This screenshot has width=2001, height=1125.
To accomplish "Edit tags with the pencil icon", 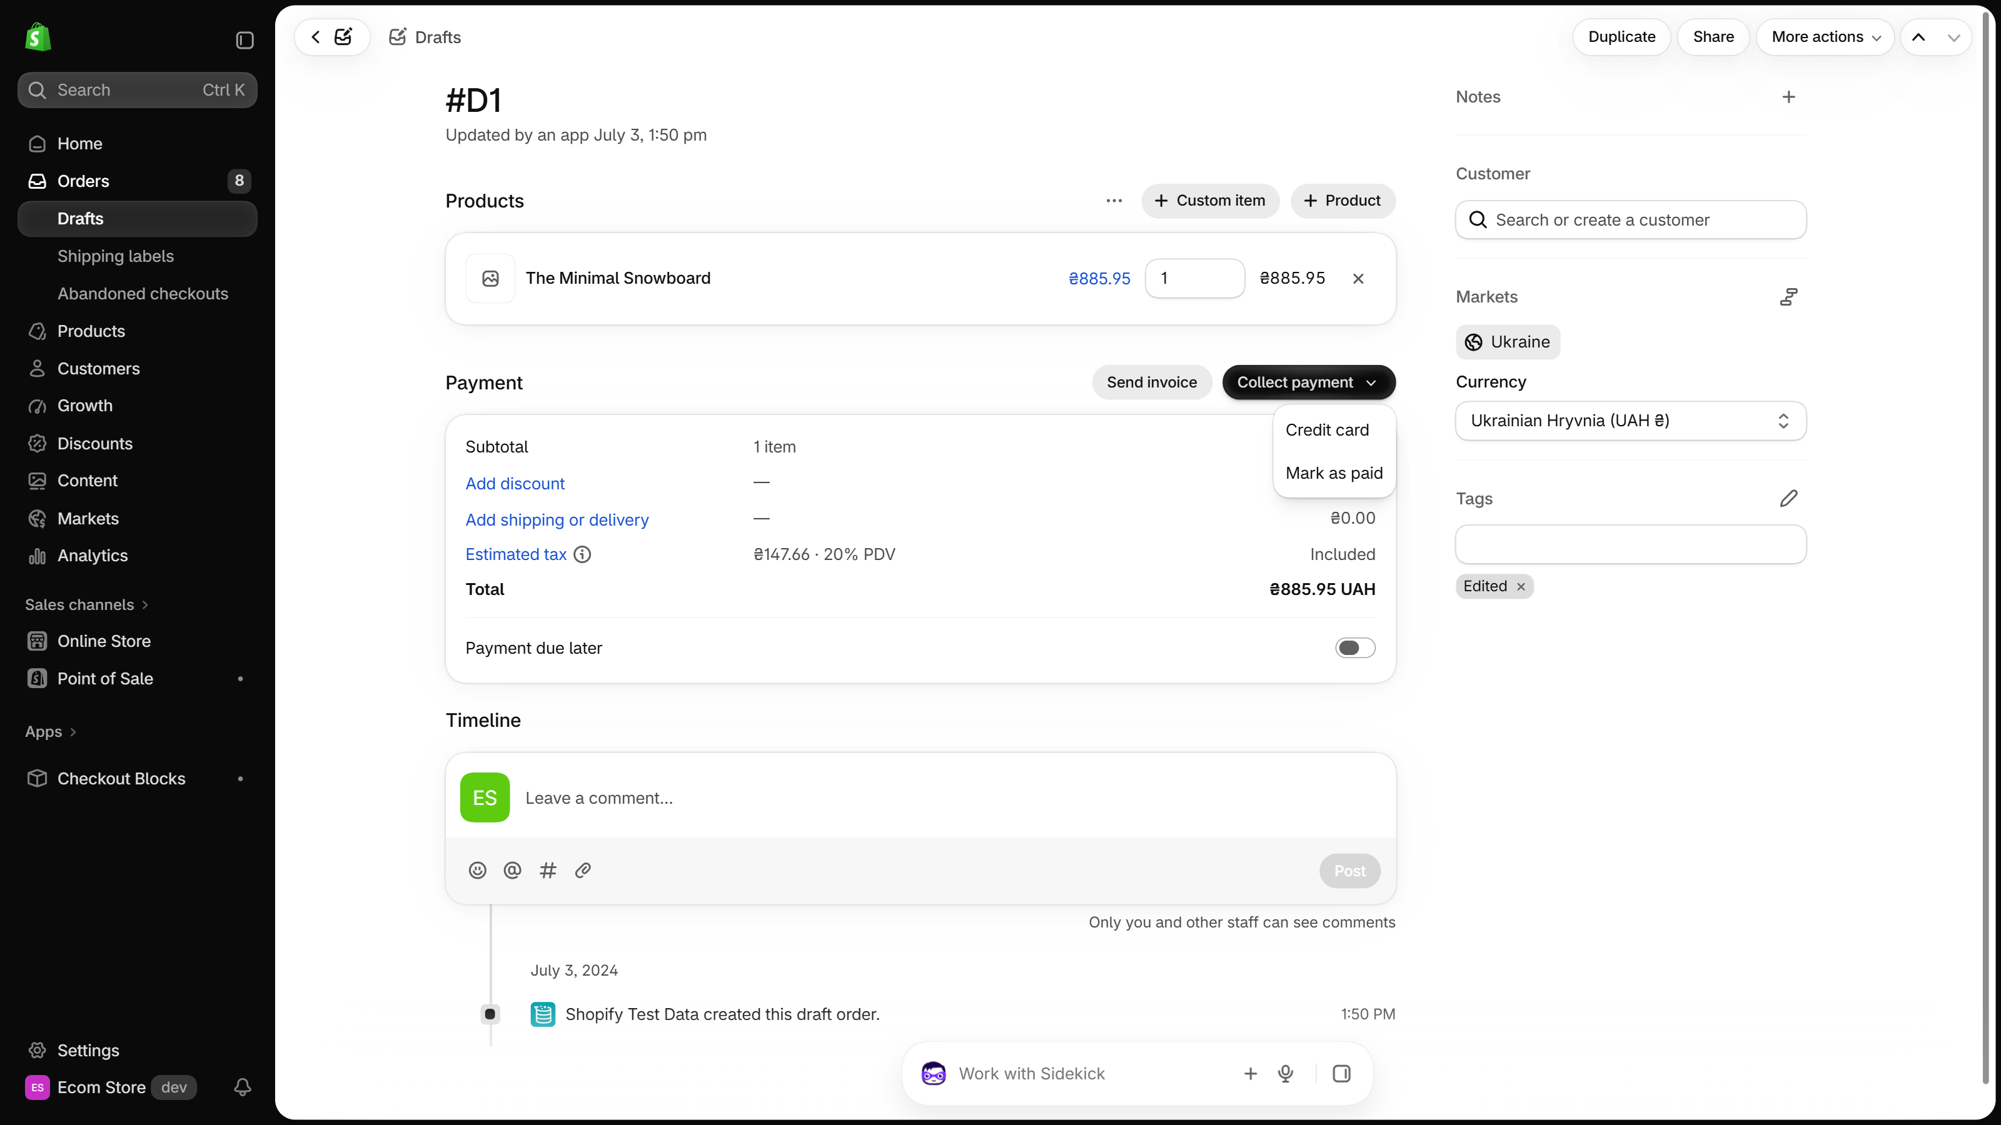I will [1788, 499].
